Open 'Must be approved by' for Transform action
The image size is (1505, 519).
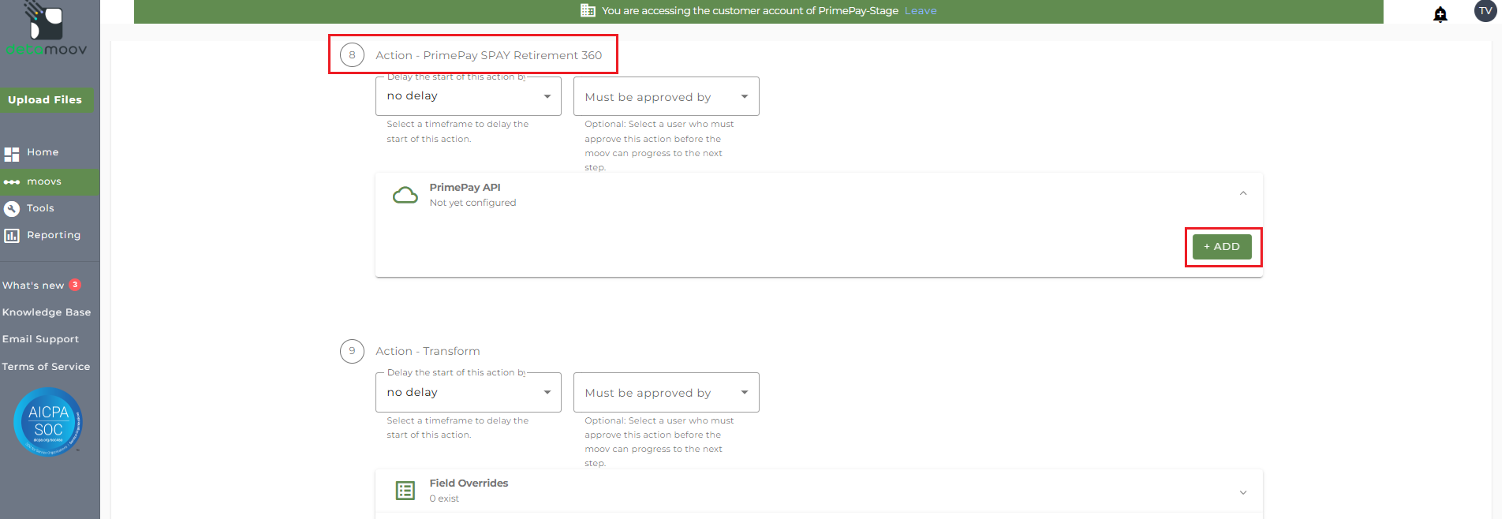point(667,392)
